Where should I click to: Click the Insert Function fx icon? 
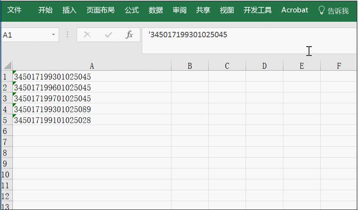click(x=129, y=35)
